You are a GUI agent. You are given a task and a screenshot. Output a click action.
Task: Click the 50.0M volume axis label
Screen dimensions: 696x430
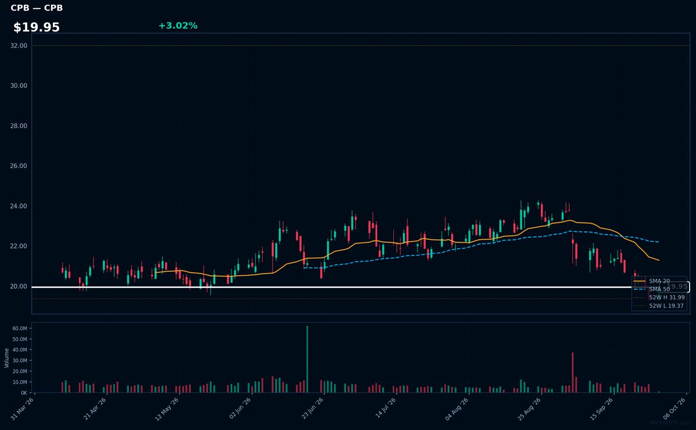pos(20,339)
